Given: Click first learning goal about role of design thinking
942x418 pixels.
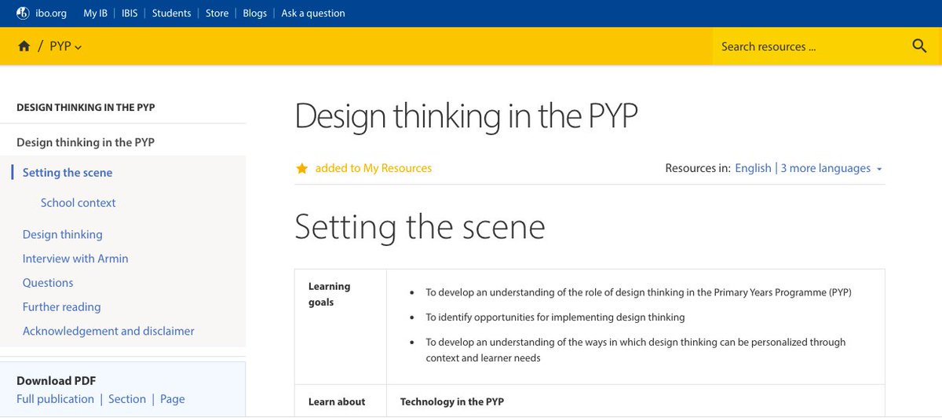Looking at the screenshot, I should coord(639,292).
